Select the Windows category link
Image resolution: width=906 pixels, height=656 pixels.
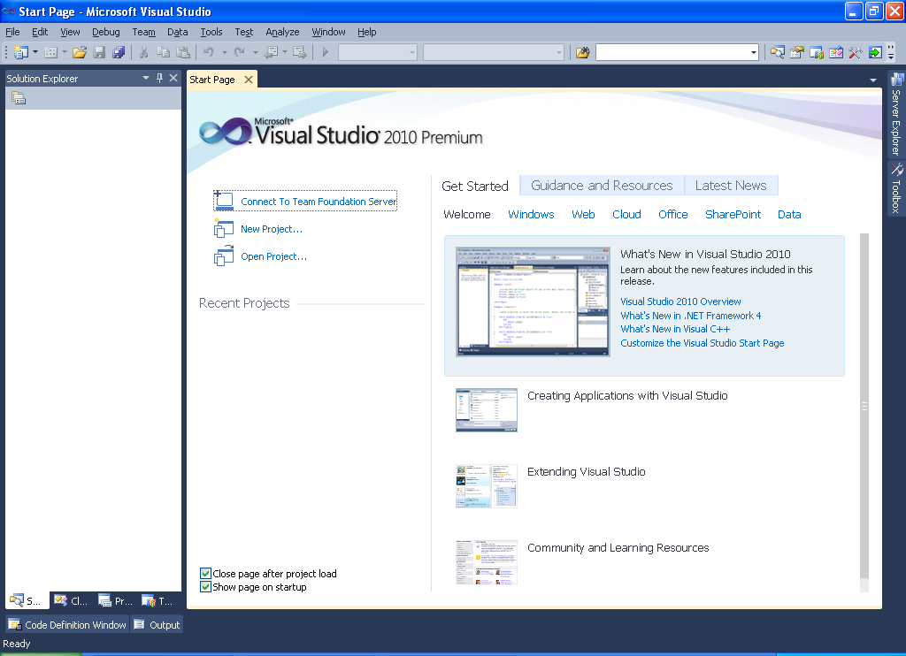click(x=531, y=214)
